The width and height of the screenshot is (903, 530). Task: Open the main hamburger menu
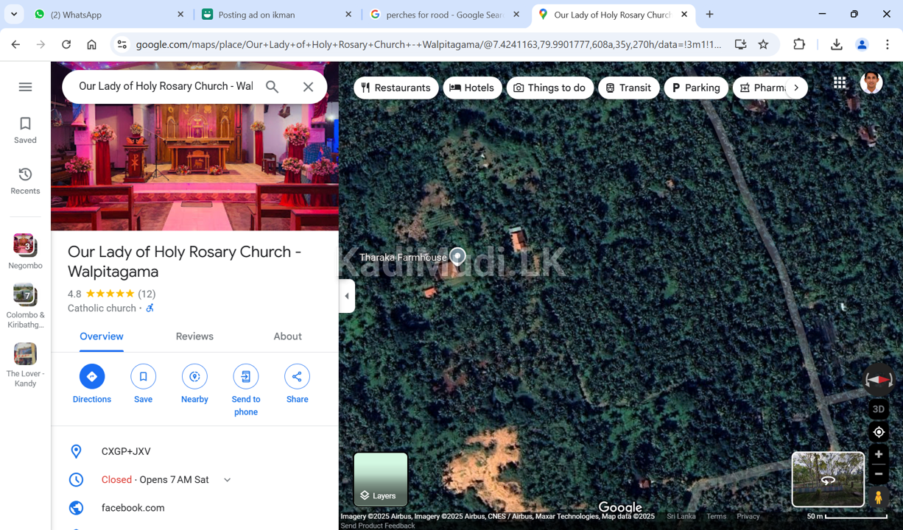point(25,87)
